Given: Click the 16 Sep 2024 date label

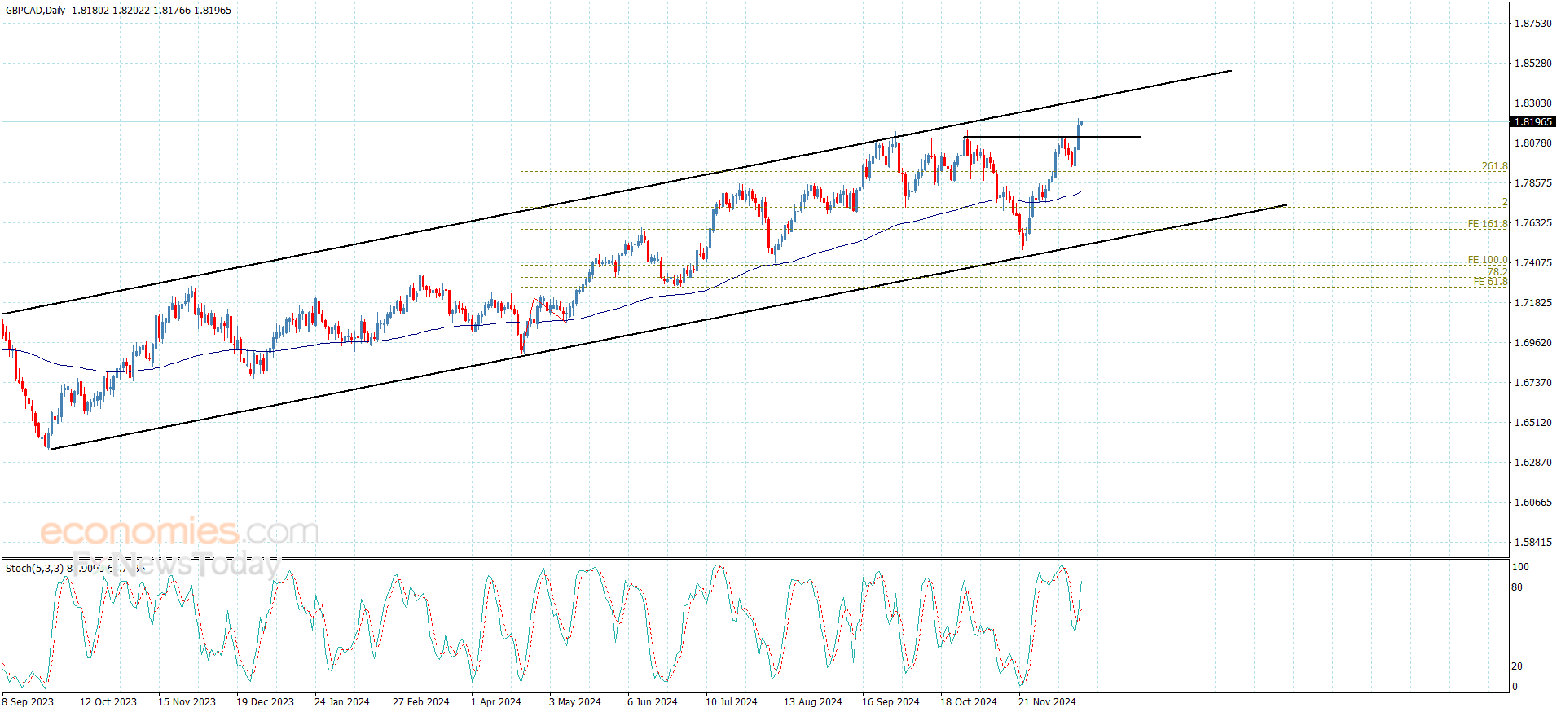Looking at the screenshot, I should pos(890,702).
